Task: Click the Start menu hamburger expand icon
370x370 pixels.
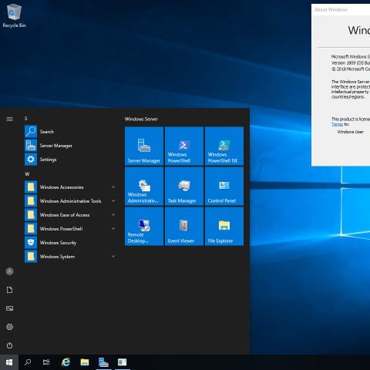Action: point(9,119)
